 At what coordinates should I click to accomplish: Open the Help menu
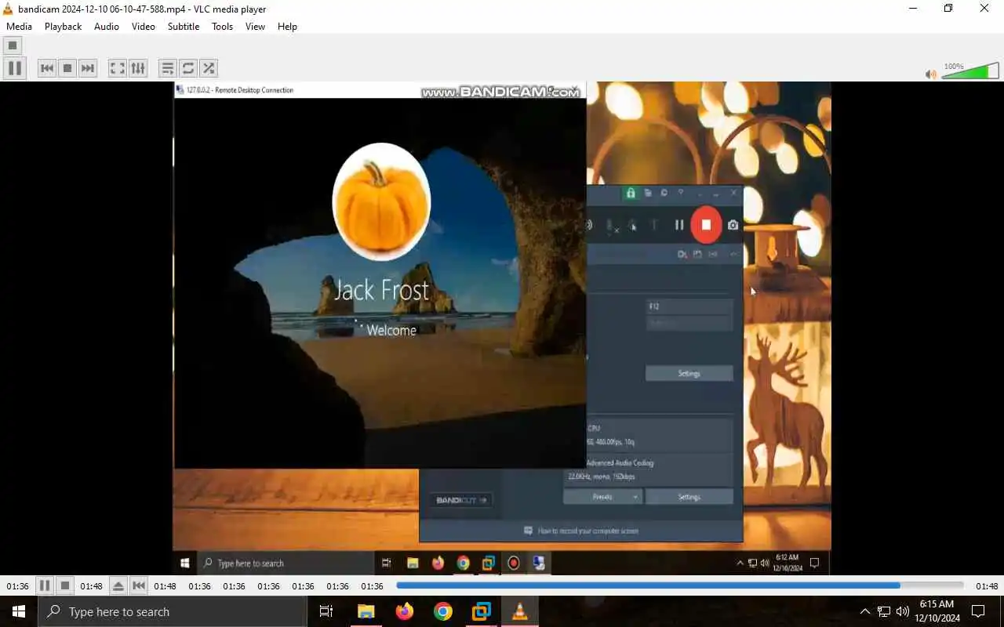point(288,26)
